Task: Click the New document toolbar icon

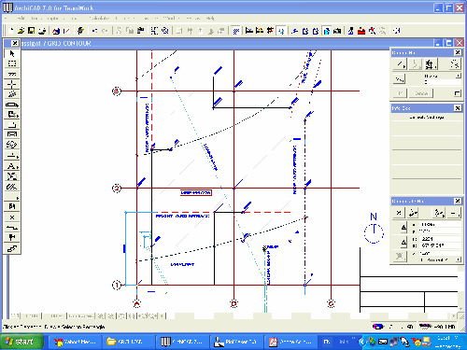Action: click(x=11, y=31)
